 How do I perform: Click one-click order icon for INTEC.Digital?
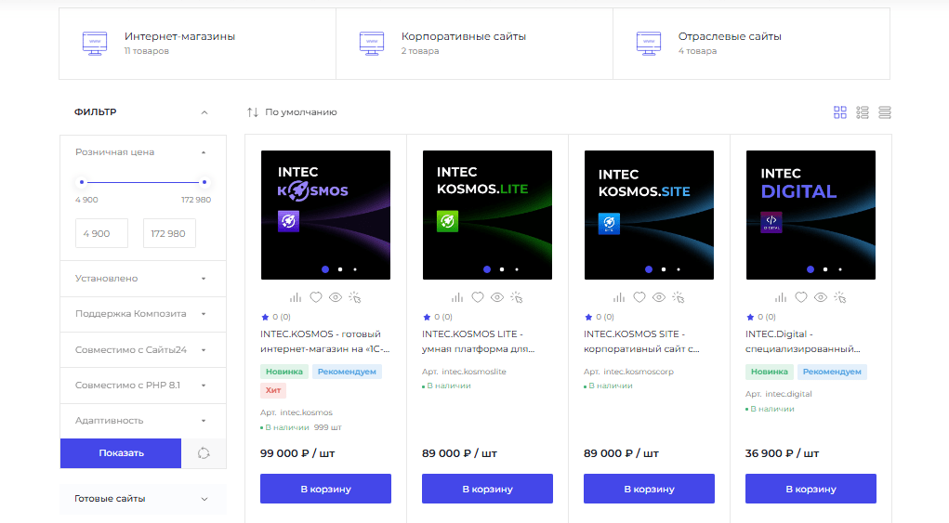[x=840, y=297]
